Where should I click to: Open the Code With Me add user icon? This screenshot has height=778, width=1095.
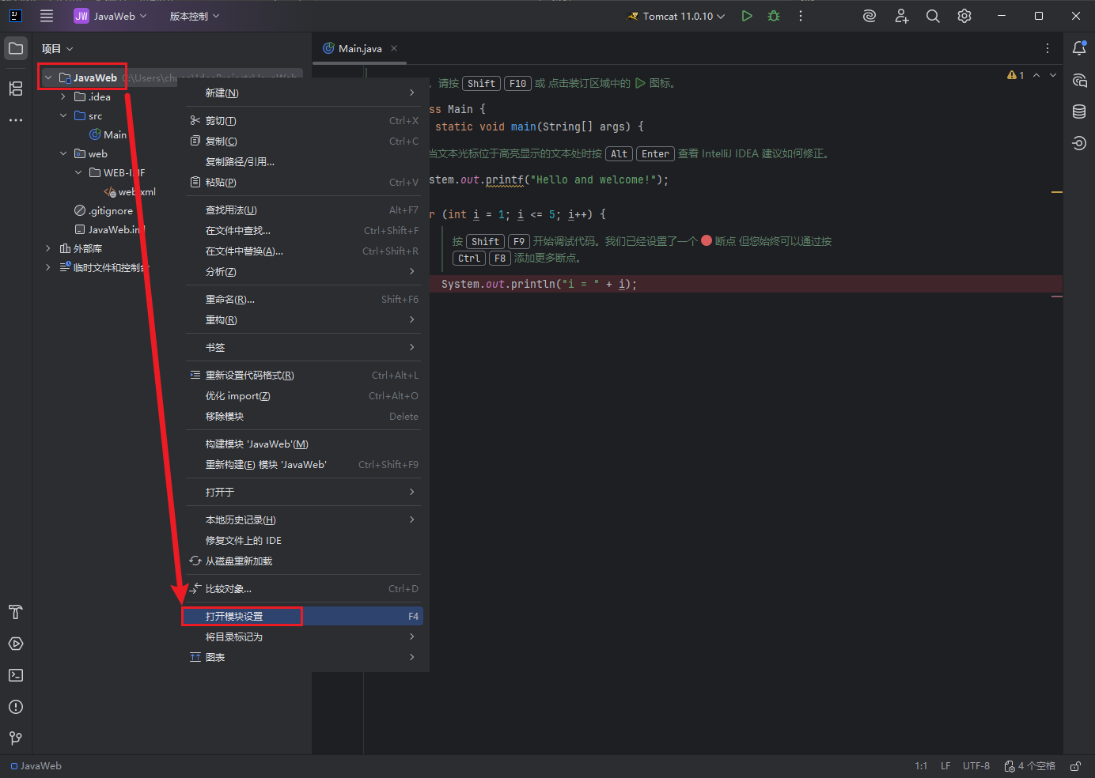[901, 16]
